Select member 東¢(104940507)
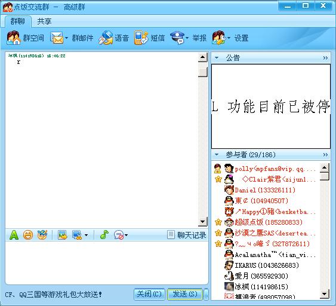Image resolution: width=336 pixels, height=306 pixels. 265,201
